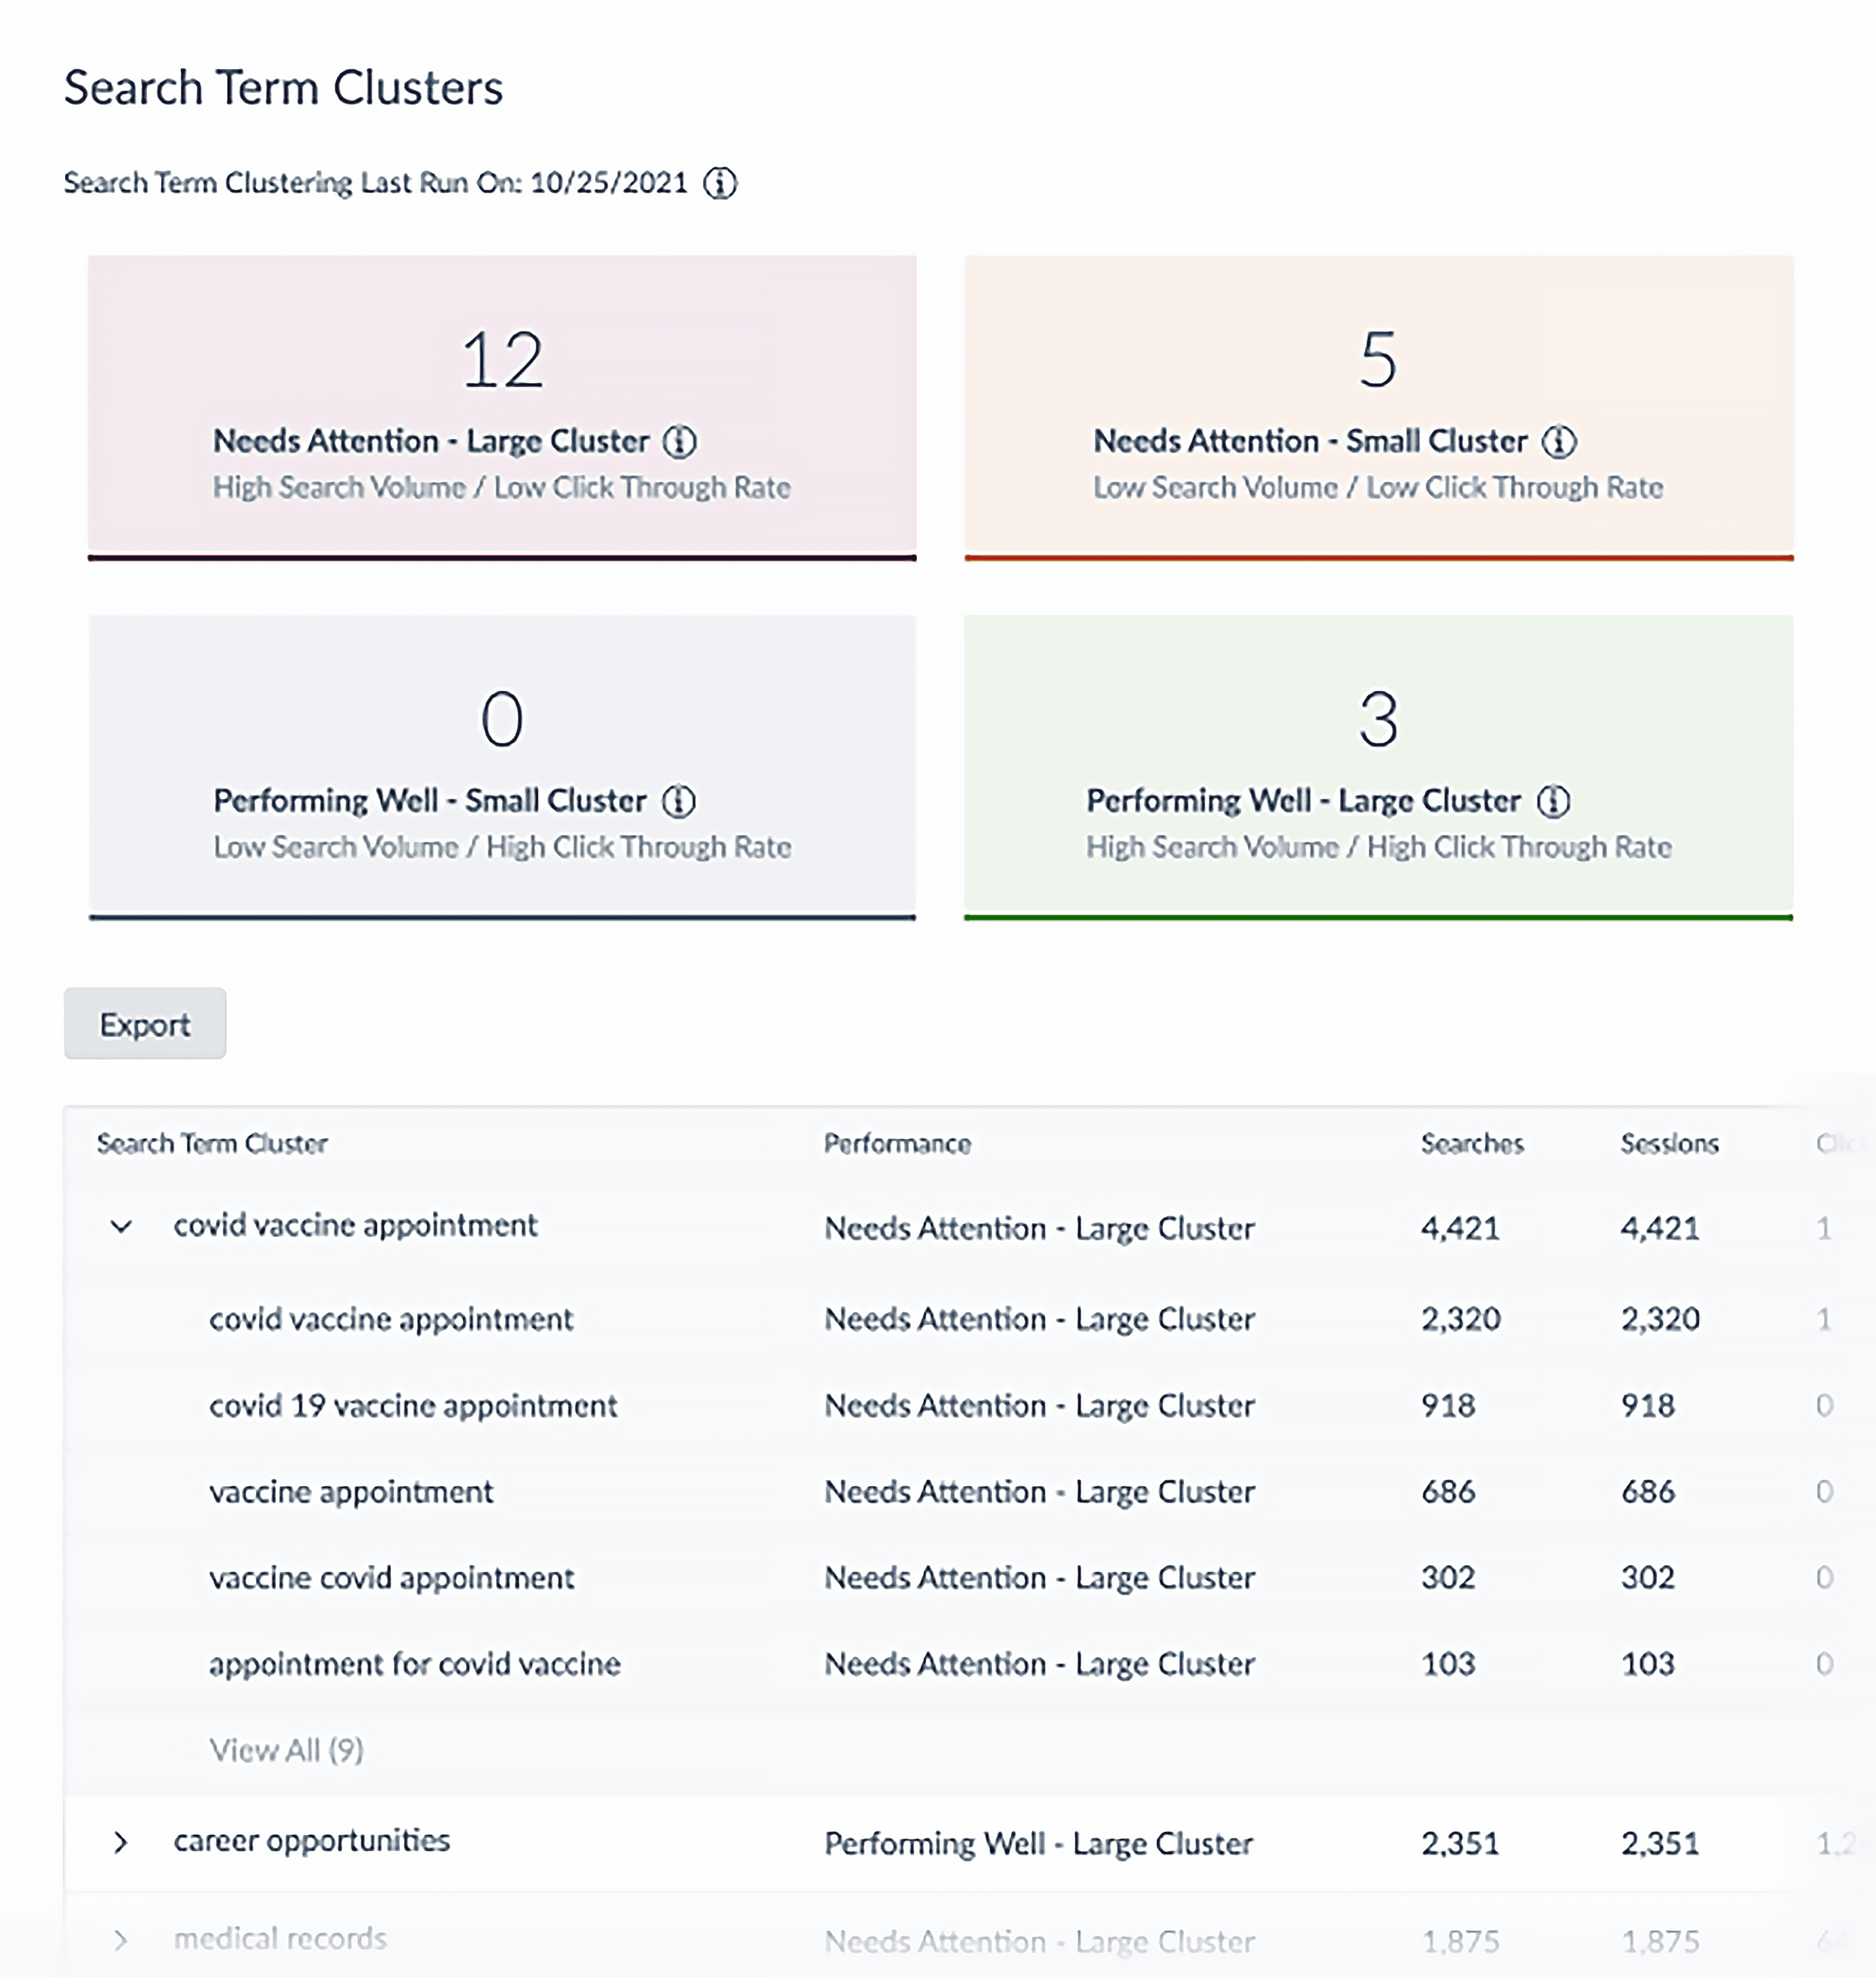
Task: Open View All (9) link
Action: pyautogui.click(x=286, y=1750)
